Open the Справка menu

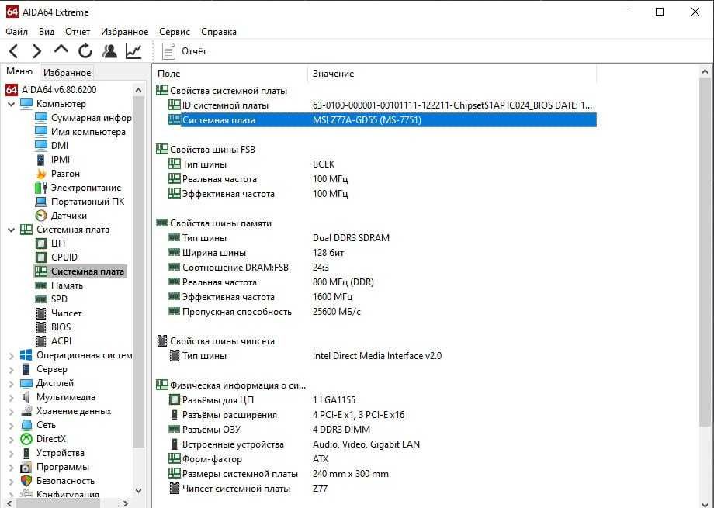[x=219, y=32]
